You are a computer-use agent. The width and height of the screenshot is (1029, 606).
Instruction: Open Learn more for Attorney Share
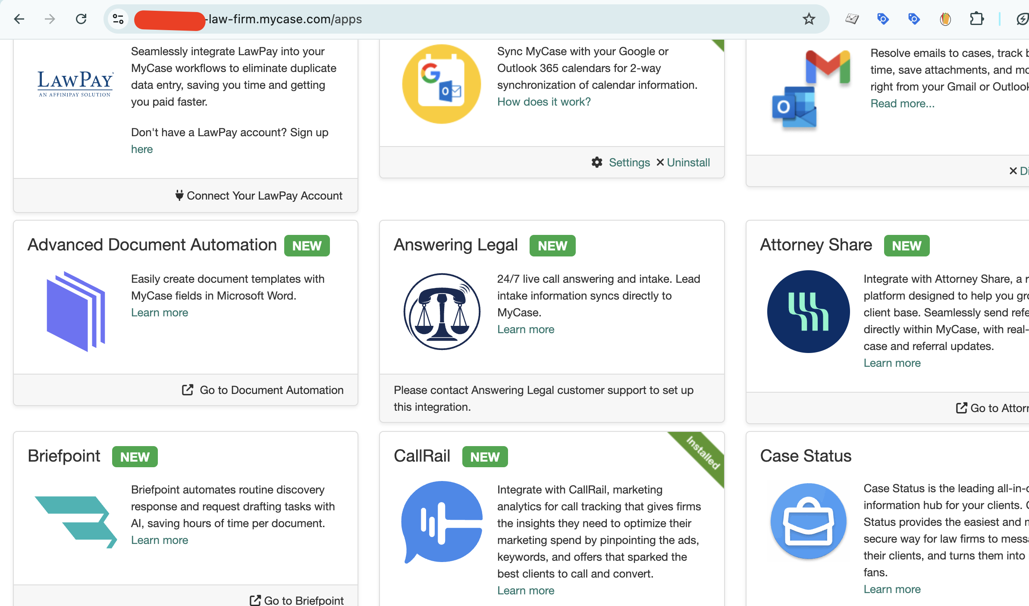[x=892, y=363]
